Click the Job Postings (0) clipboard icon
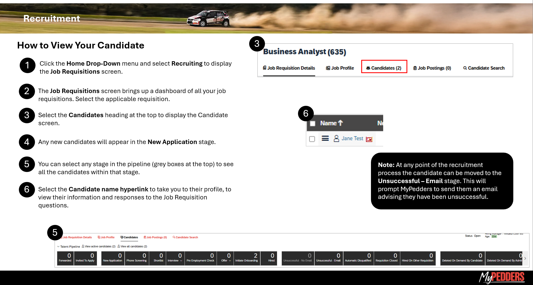This screenshot has height=285, width=533. 415,68
